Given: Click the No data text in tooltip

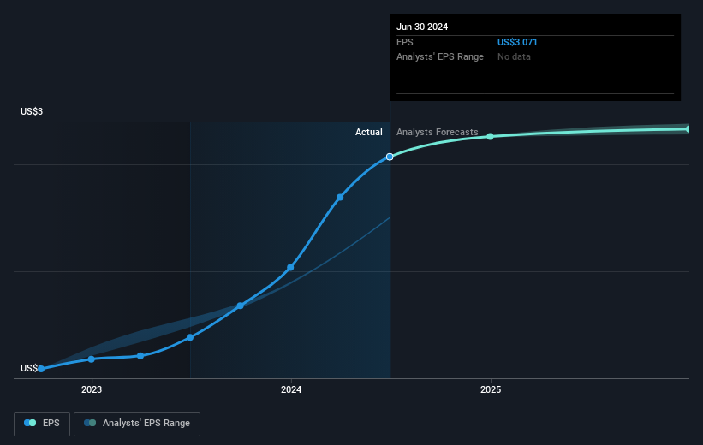Looking at the screenshot, I should coord(514,57).
